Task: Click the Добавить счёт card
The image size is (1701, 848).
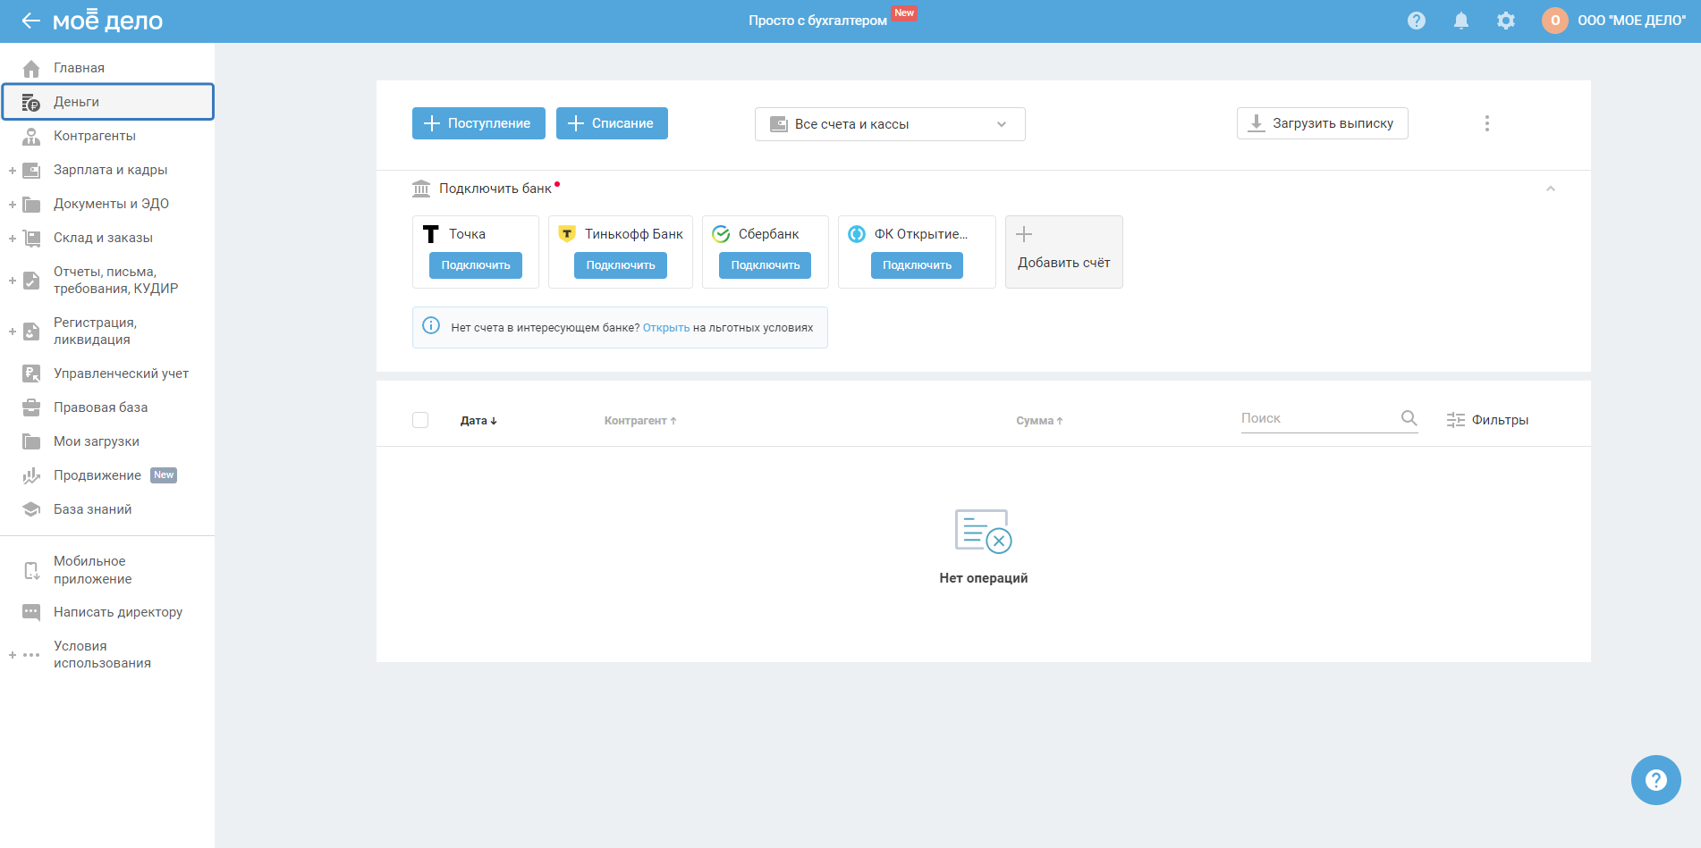Action: (x=1064, y=252)
